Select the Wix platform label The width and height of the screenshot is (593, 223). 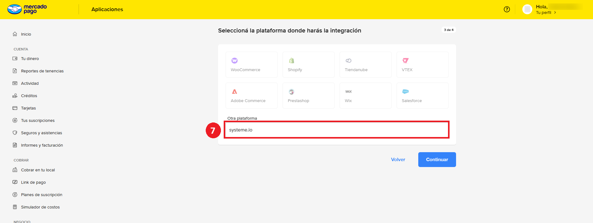pyautogui.click(x=348, y=101)
